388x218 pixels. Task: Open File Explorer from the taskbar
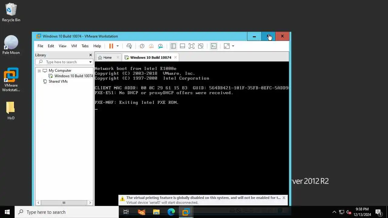[156, 212]
